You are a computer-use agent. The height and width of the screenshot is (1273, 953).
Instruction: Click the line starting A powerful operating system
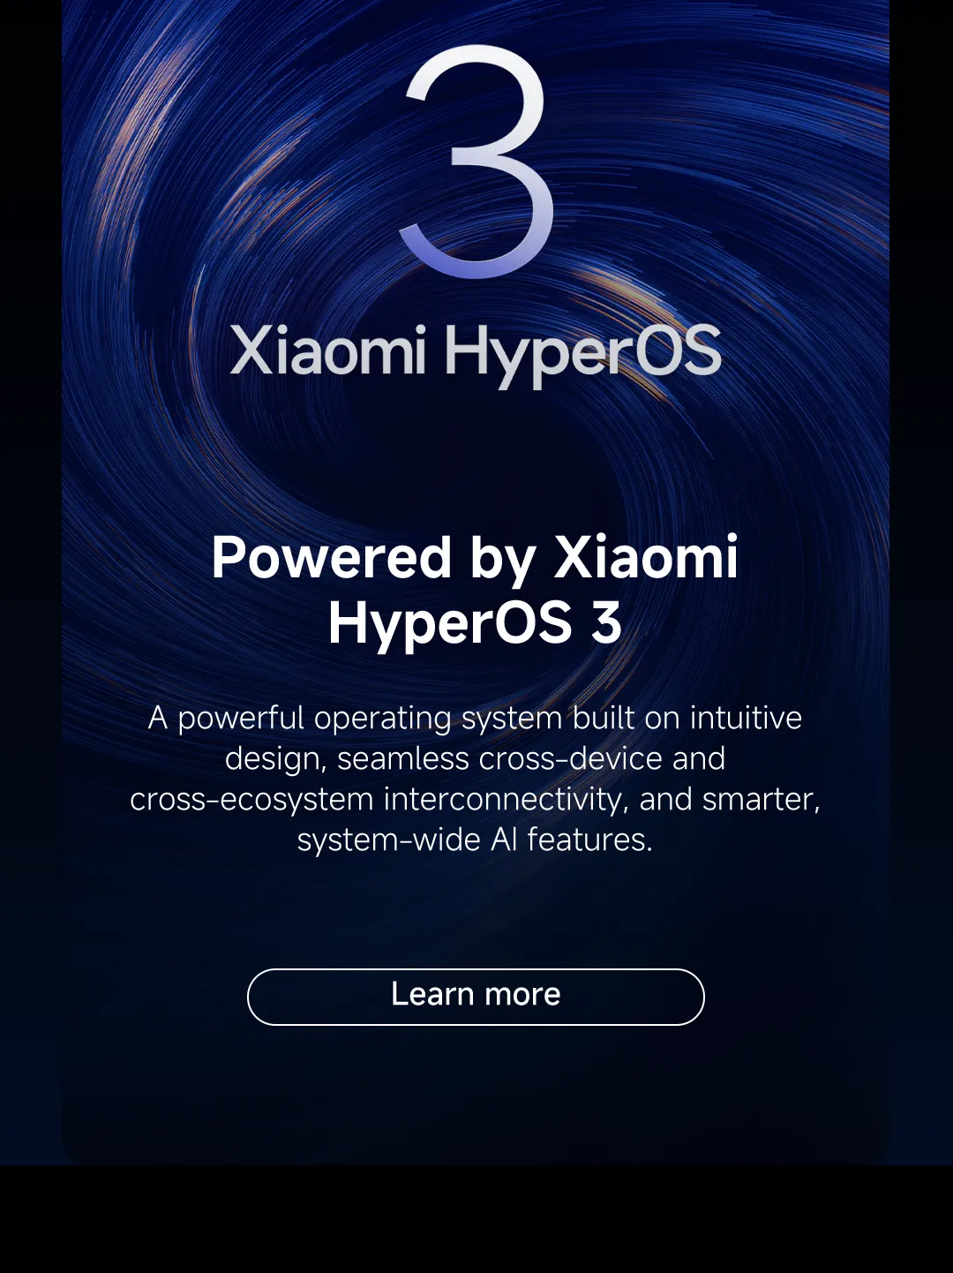pos(475,719)
